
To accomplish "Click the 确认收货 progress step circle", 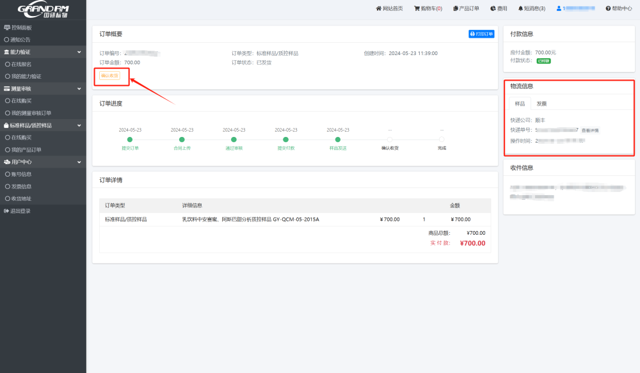I will click(390, 139).
